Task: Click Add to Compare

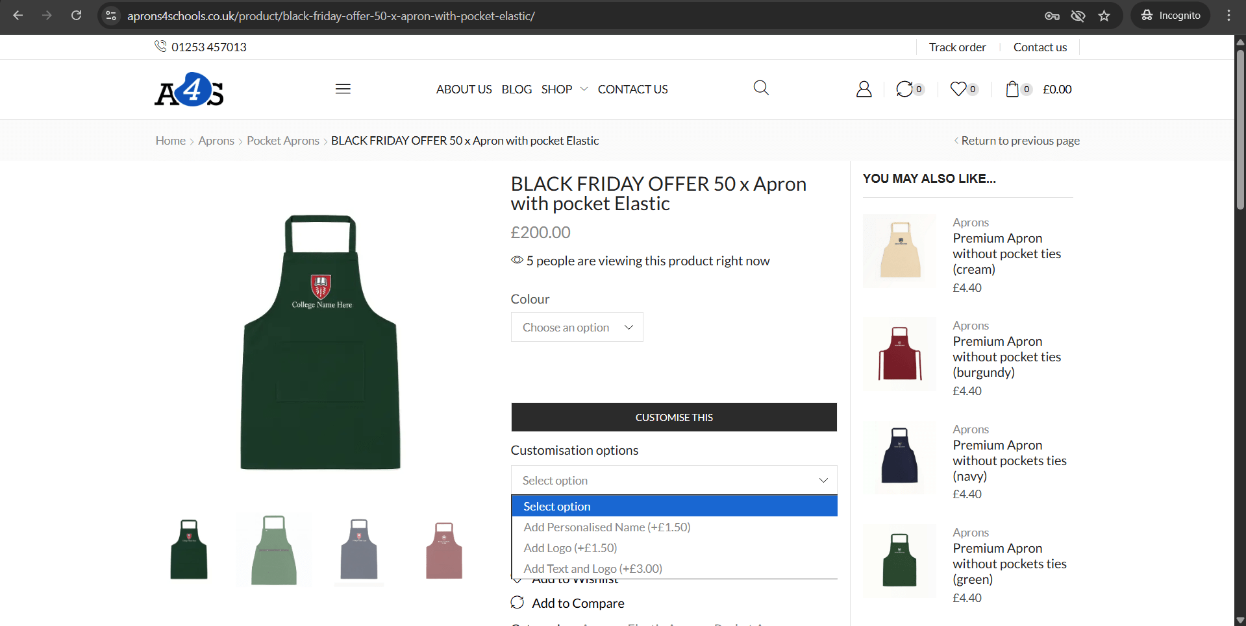Action: [x=577, y=603]
